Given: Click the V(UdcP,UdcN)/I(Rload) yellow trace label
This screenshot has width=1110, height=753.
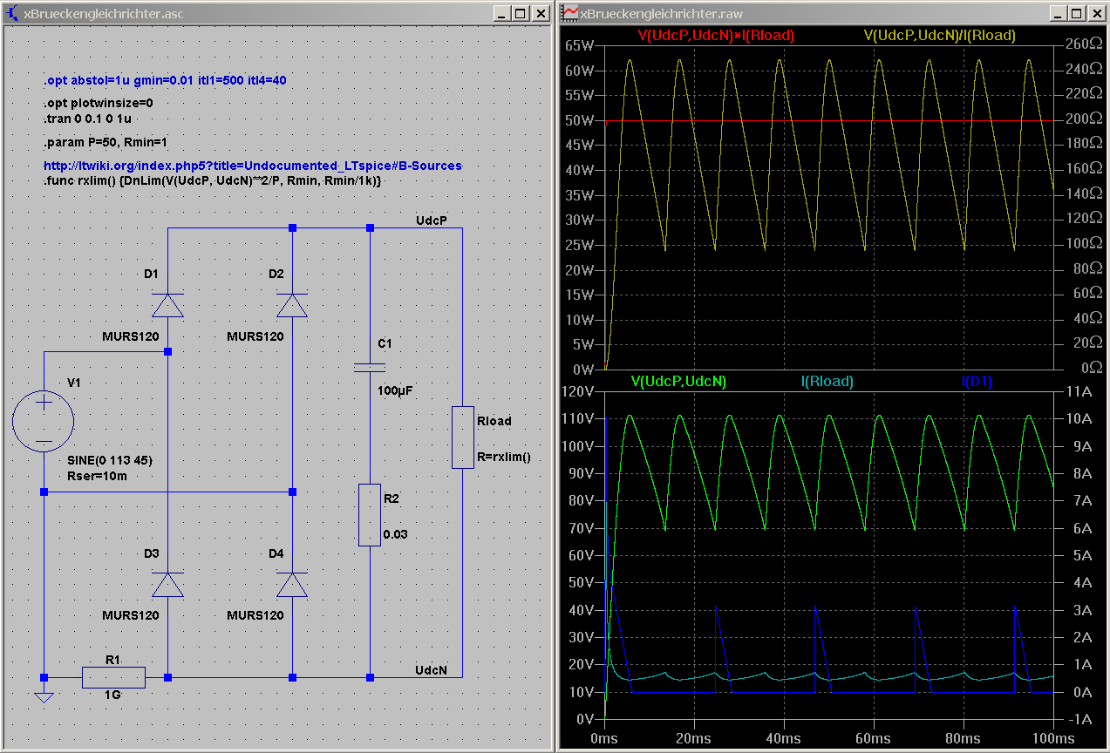Looking at the screenshot, I should click(x=939, y=35).
